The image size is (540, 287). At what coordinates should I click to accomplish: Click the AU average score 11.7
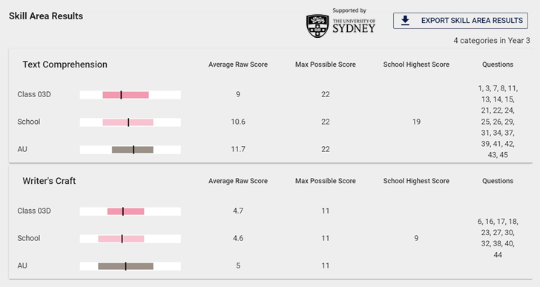click(x=238, y=149)
